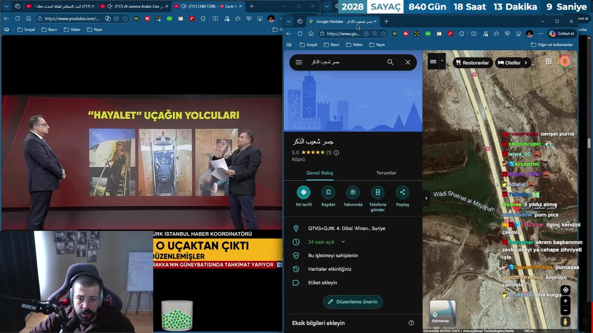The width and height of the screenshot is (593, 333).
Task: Unmute Al Jazeera tab muted speaker icon
Action: pos(109,6)
